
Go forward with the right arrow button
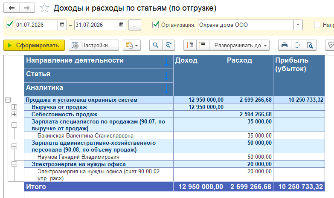[27, 8]
